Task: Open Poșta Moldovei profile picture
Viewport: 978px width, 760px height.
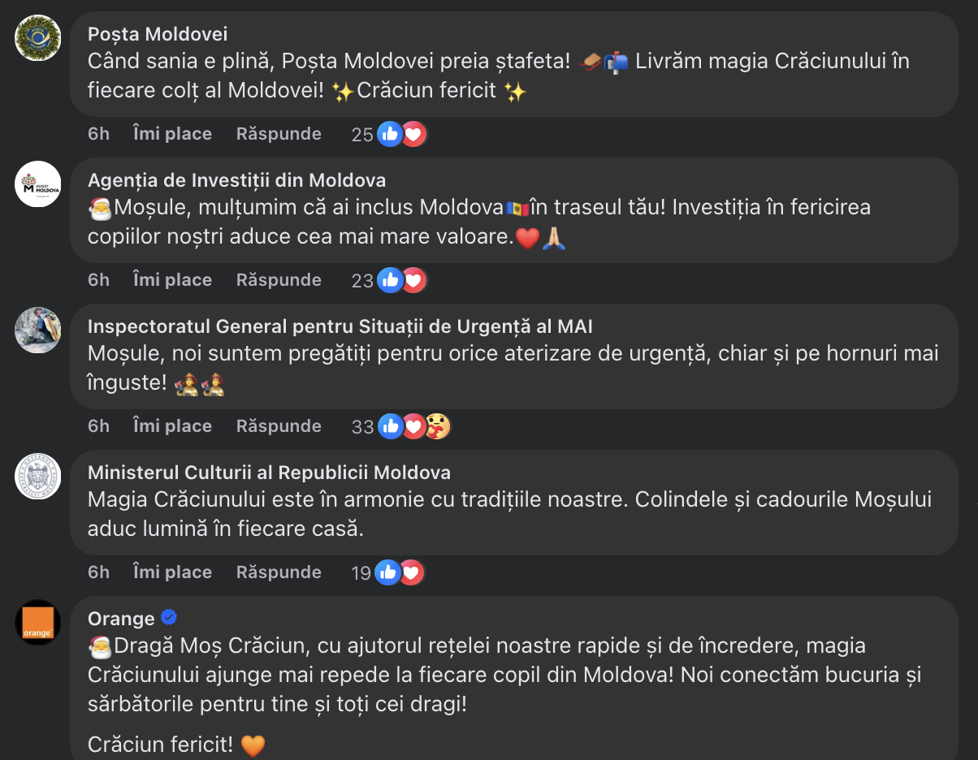Action: (x=38, y=37)
